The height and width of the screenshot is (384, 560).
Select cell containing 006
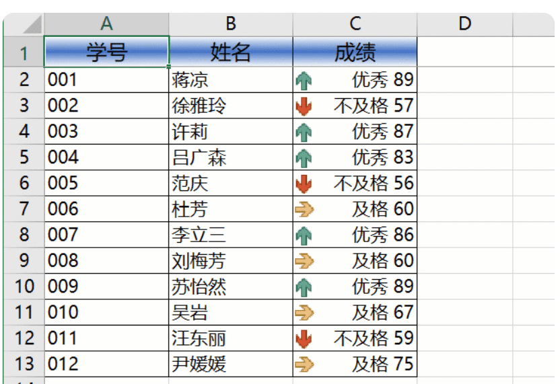point(106,208)
